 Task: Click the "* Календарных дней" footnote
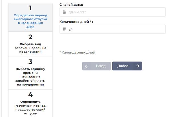point(77,53)
